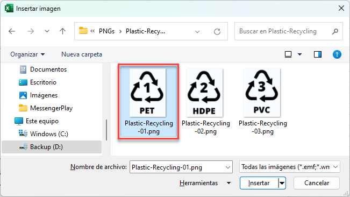Click the Windows (C:) drive icon
The image size is (350, 197).
pyautogui.click(x=23, y=133)
